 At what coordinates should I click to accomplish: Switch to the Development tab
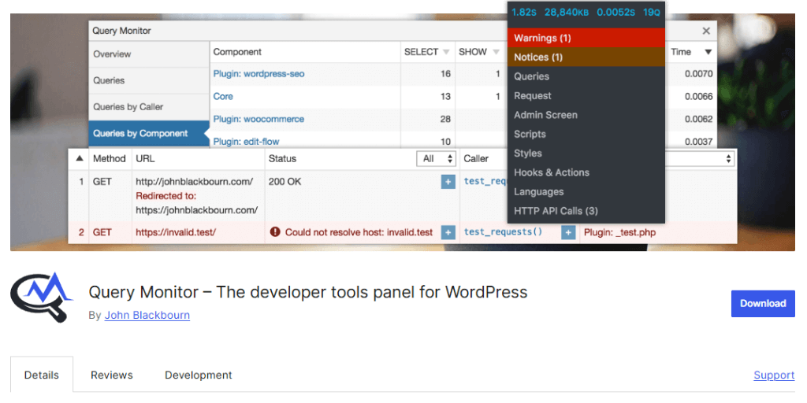pyautogui.click(x=198, y=375)
